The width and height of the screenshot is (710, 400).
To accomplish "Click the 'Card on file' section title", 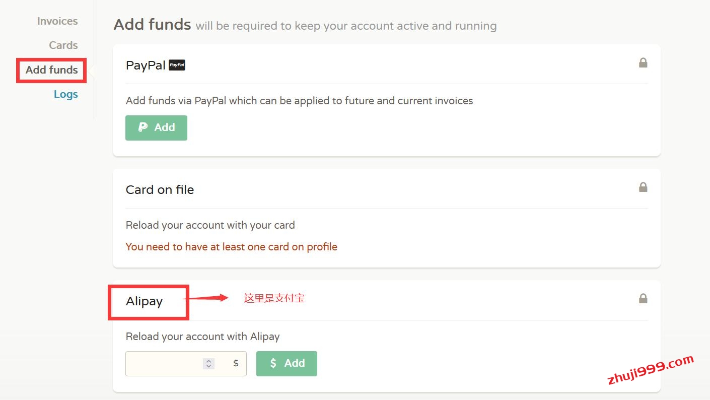I will click(160, 190).
